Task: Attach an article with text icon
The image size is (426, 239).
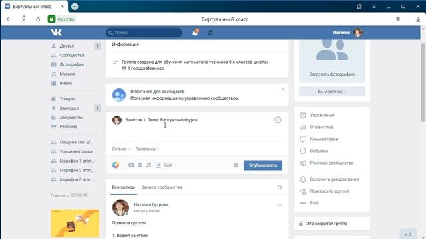Action: (158, 165)
